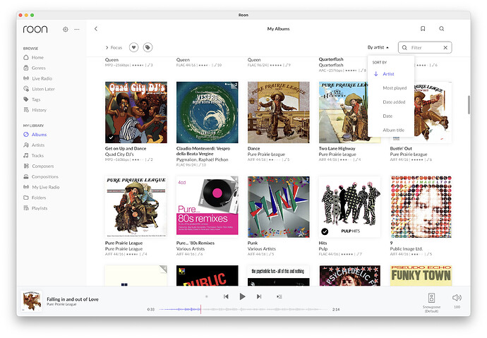Click into the Filter text field
Viewport: 487px width, 338px height.
pos(425,47)
